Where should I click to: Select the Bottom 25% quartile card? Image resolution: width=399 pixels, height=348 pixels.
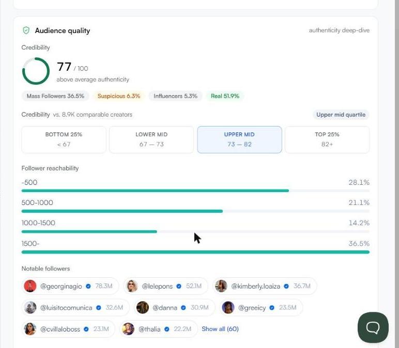pos(64,139)
